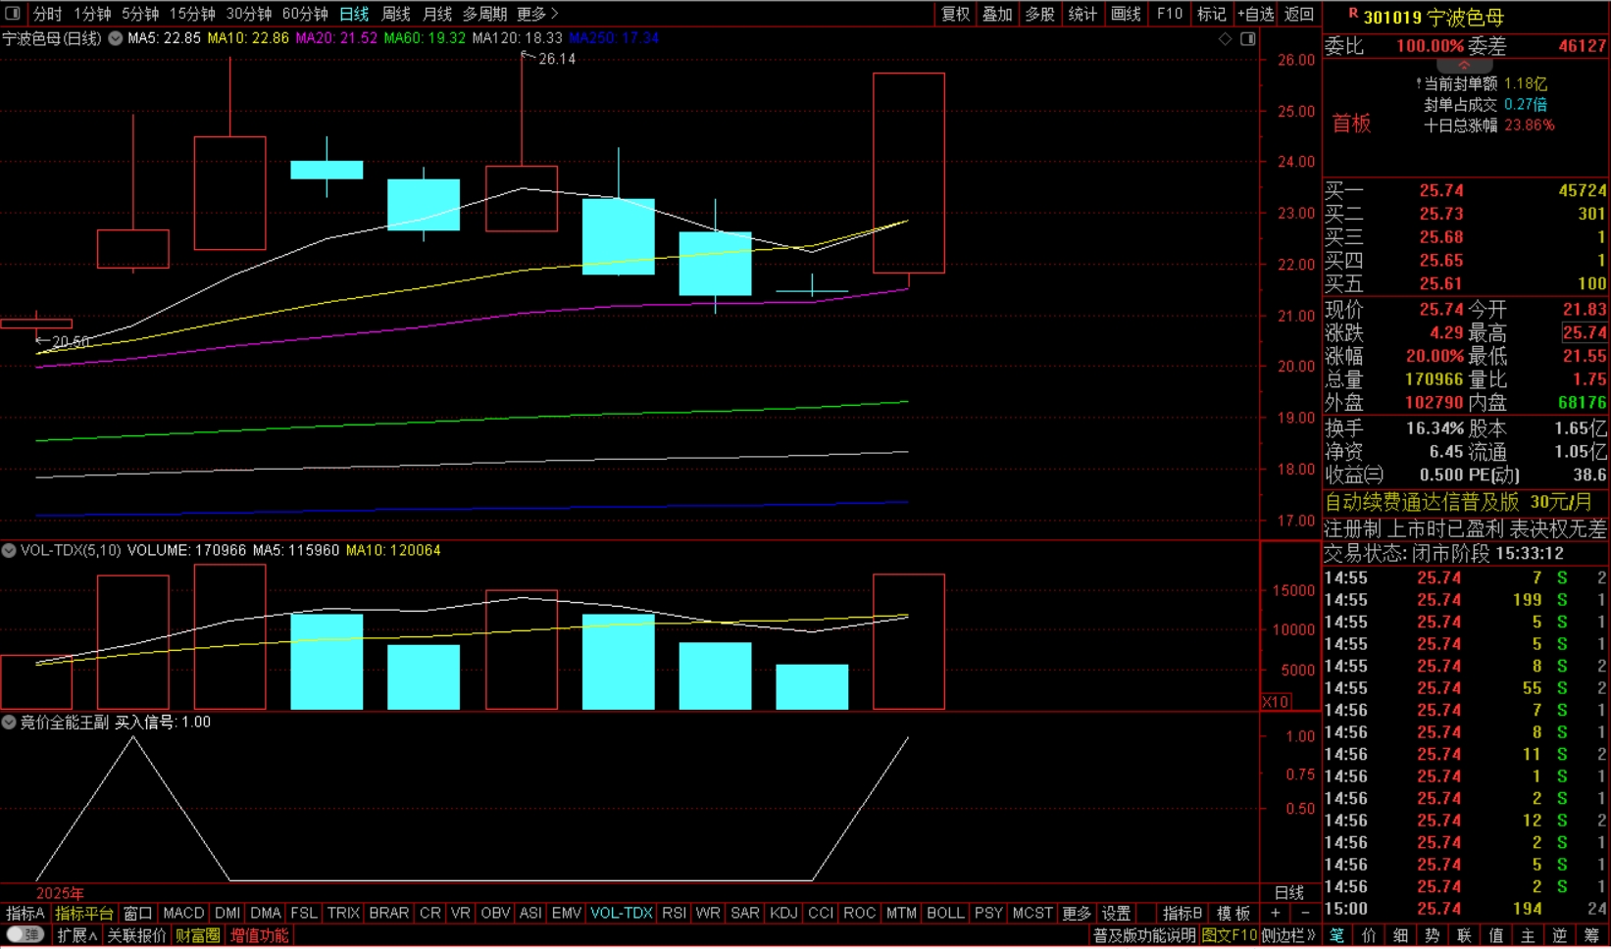Click the 复权 button

(x=956, y=14)
